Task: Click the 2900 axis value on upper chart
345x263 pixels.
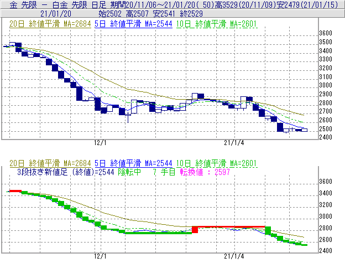Action: (x=326, y=94)
